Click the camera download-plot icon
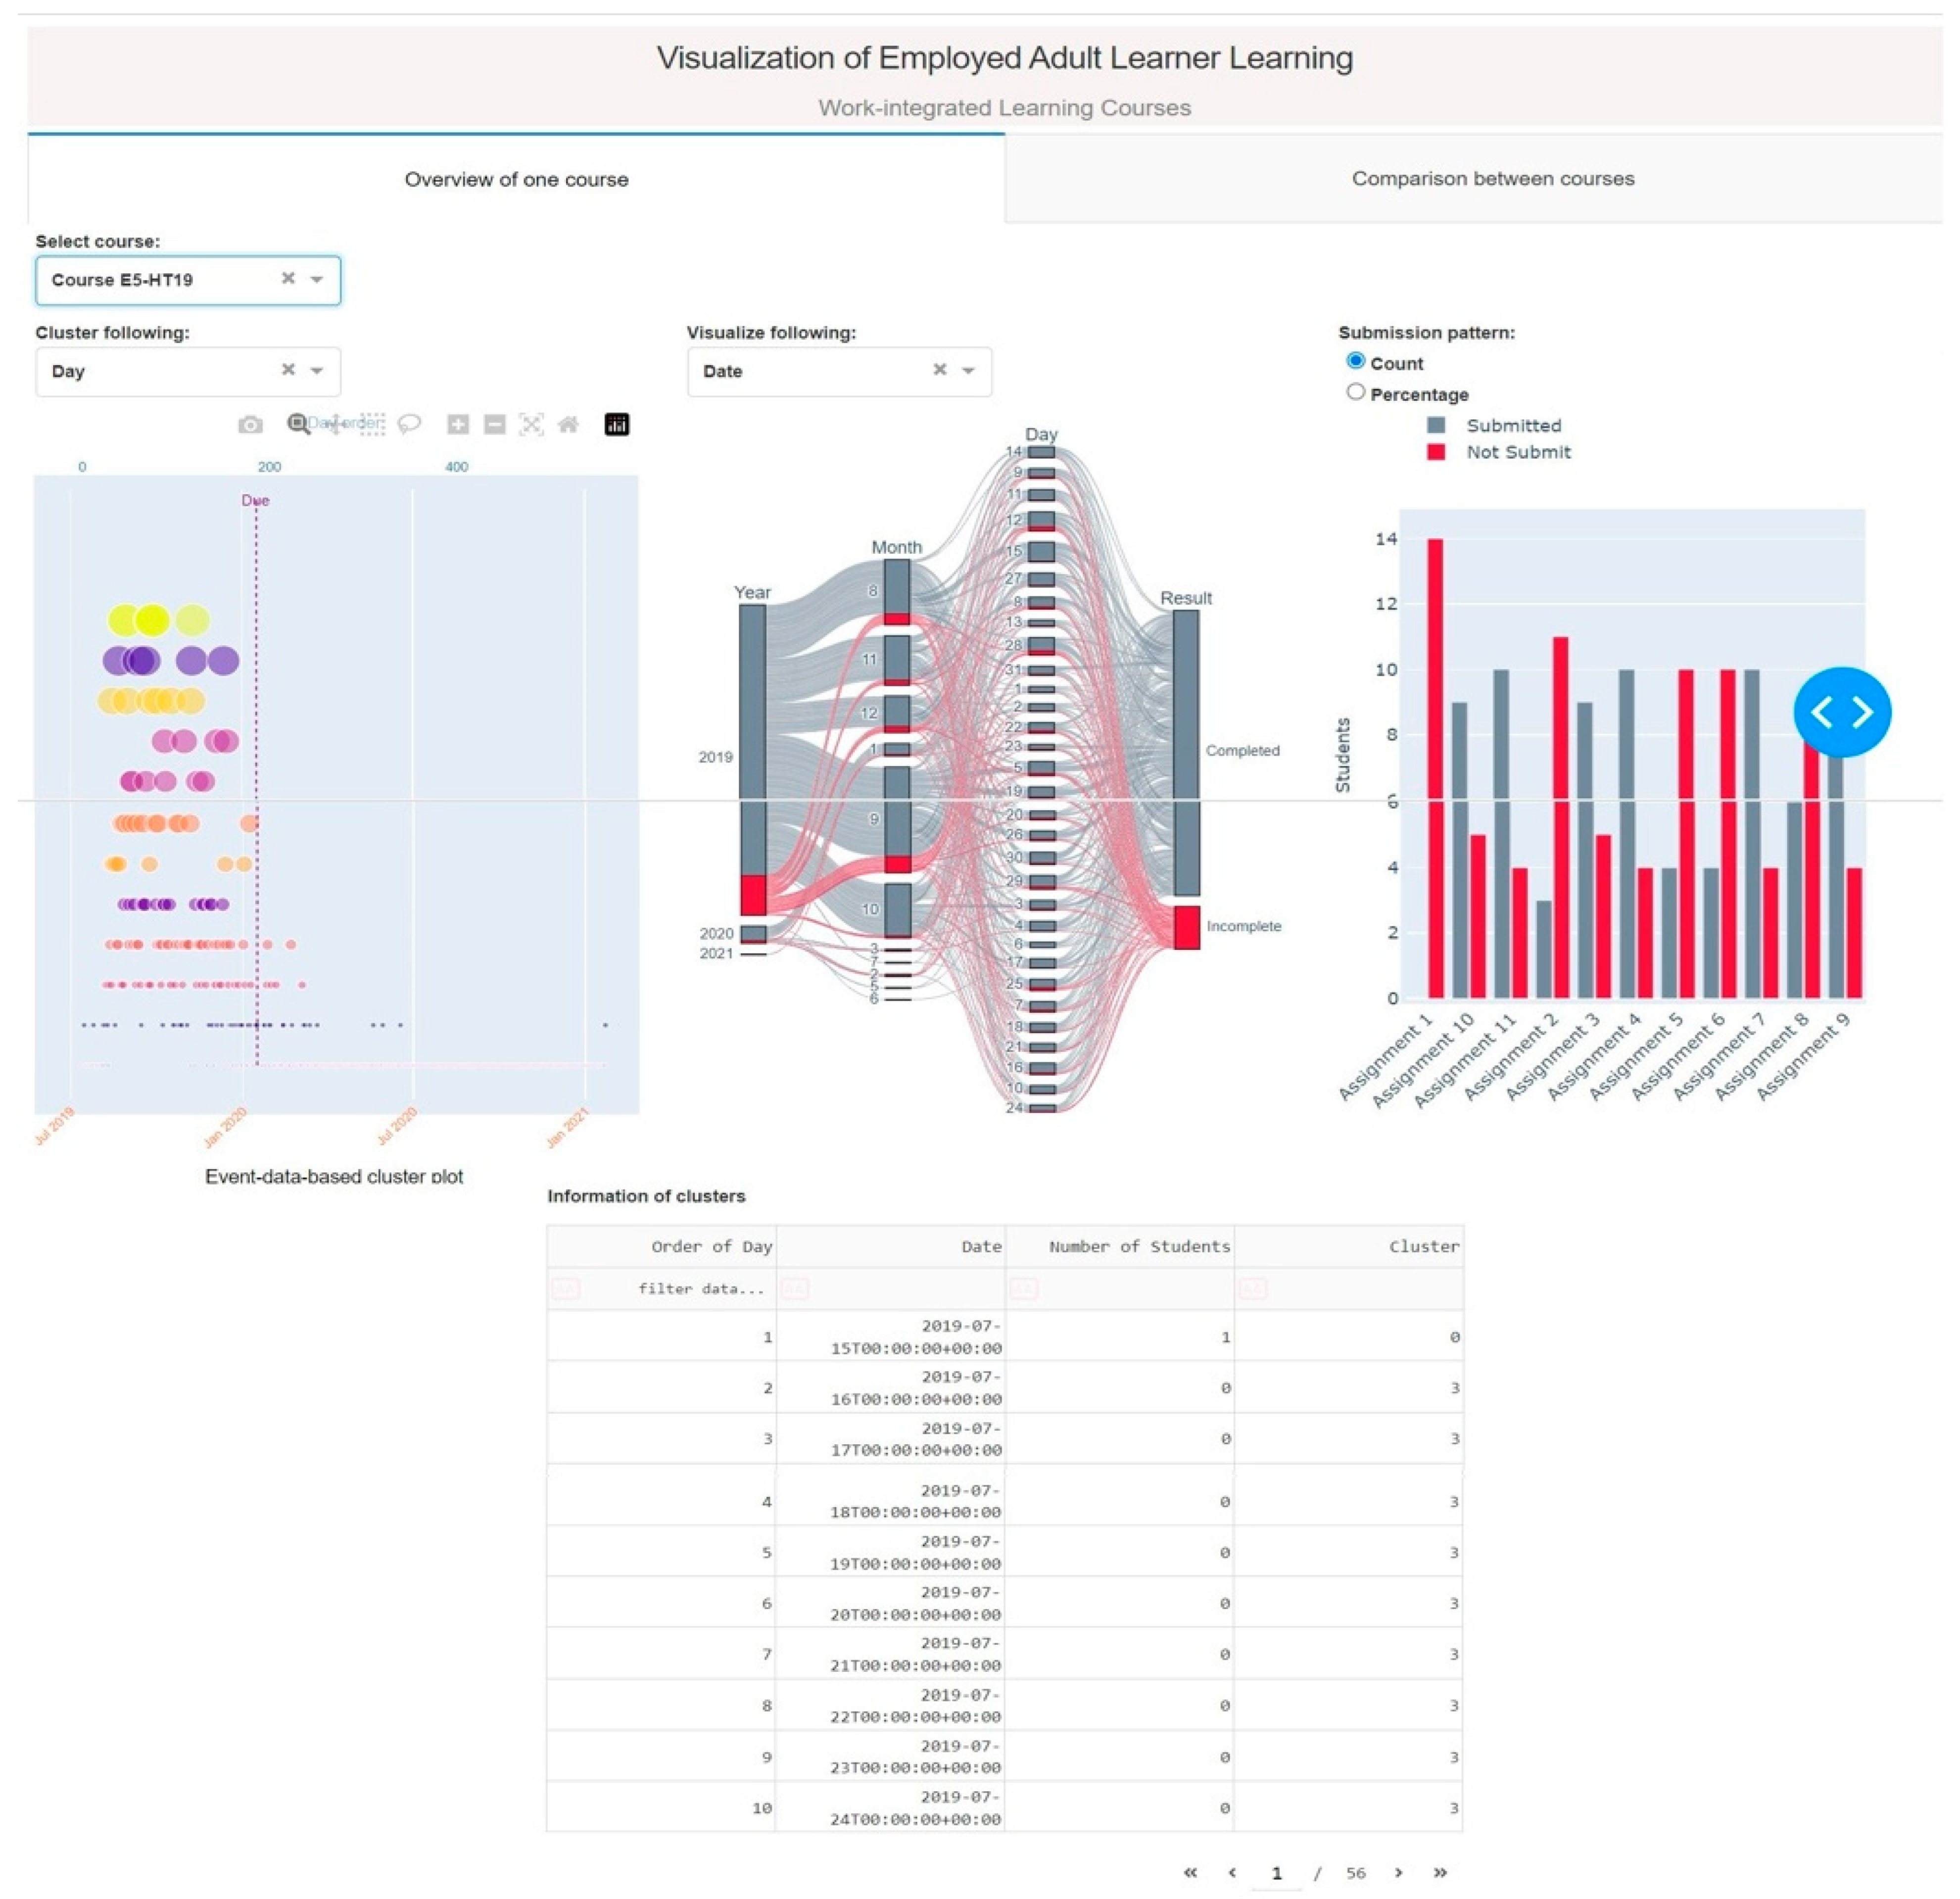Viewport: 1960px width, 1899px height. 250,425
